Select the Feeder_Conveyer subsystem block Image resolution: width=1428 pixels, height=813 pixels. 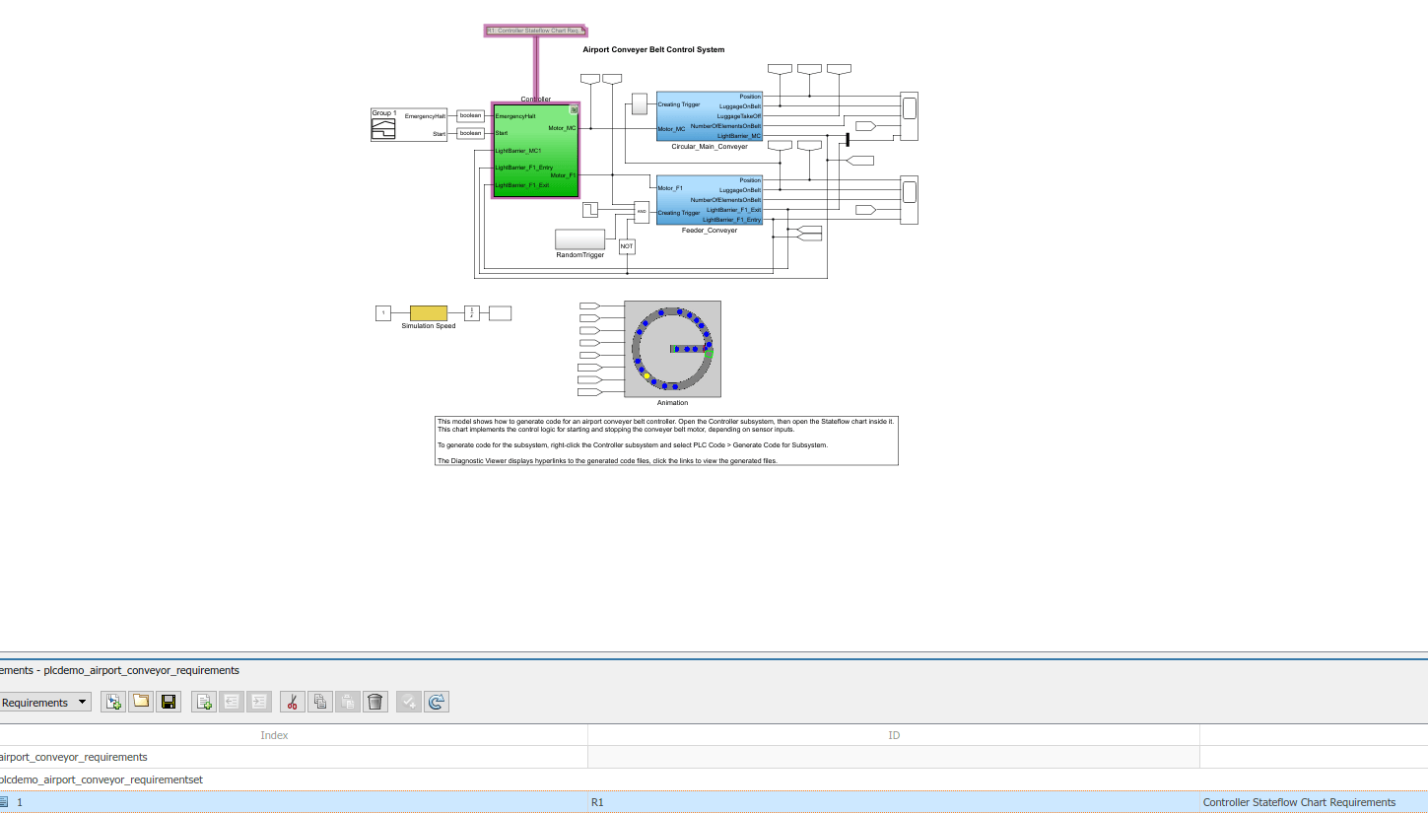click(710, 200)
